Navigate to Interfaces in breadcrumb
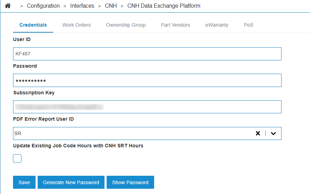This screenshot has width=310, height=194. pyautogui.click(x=82, y=6)
